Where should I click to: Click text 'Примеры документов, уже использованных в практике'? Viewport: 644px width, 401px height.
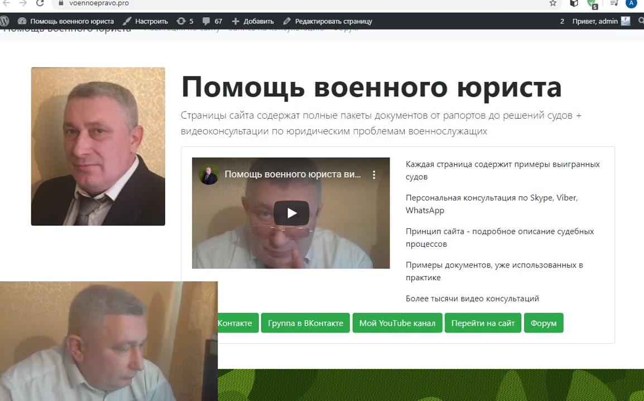[494, 271]
